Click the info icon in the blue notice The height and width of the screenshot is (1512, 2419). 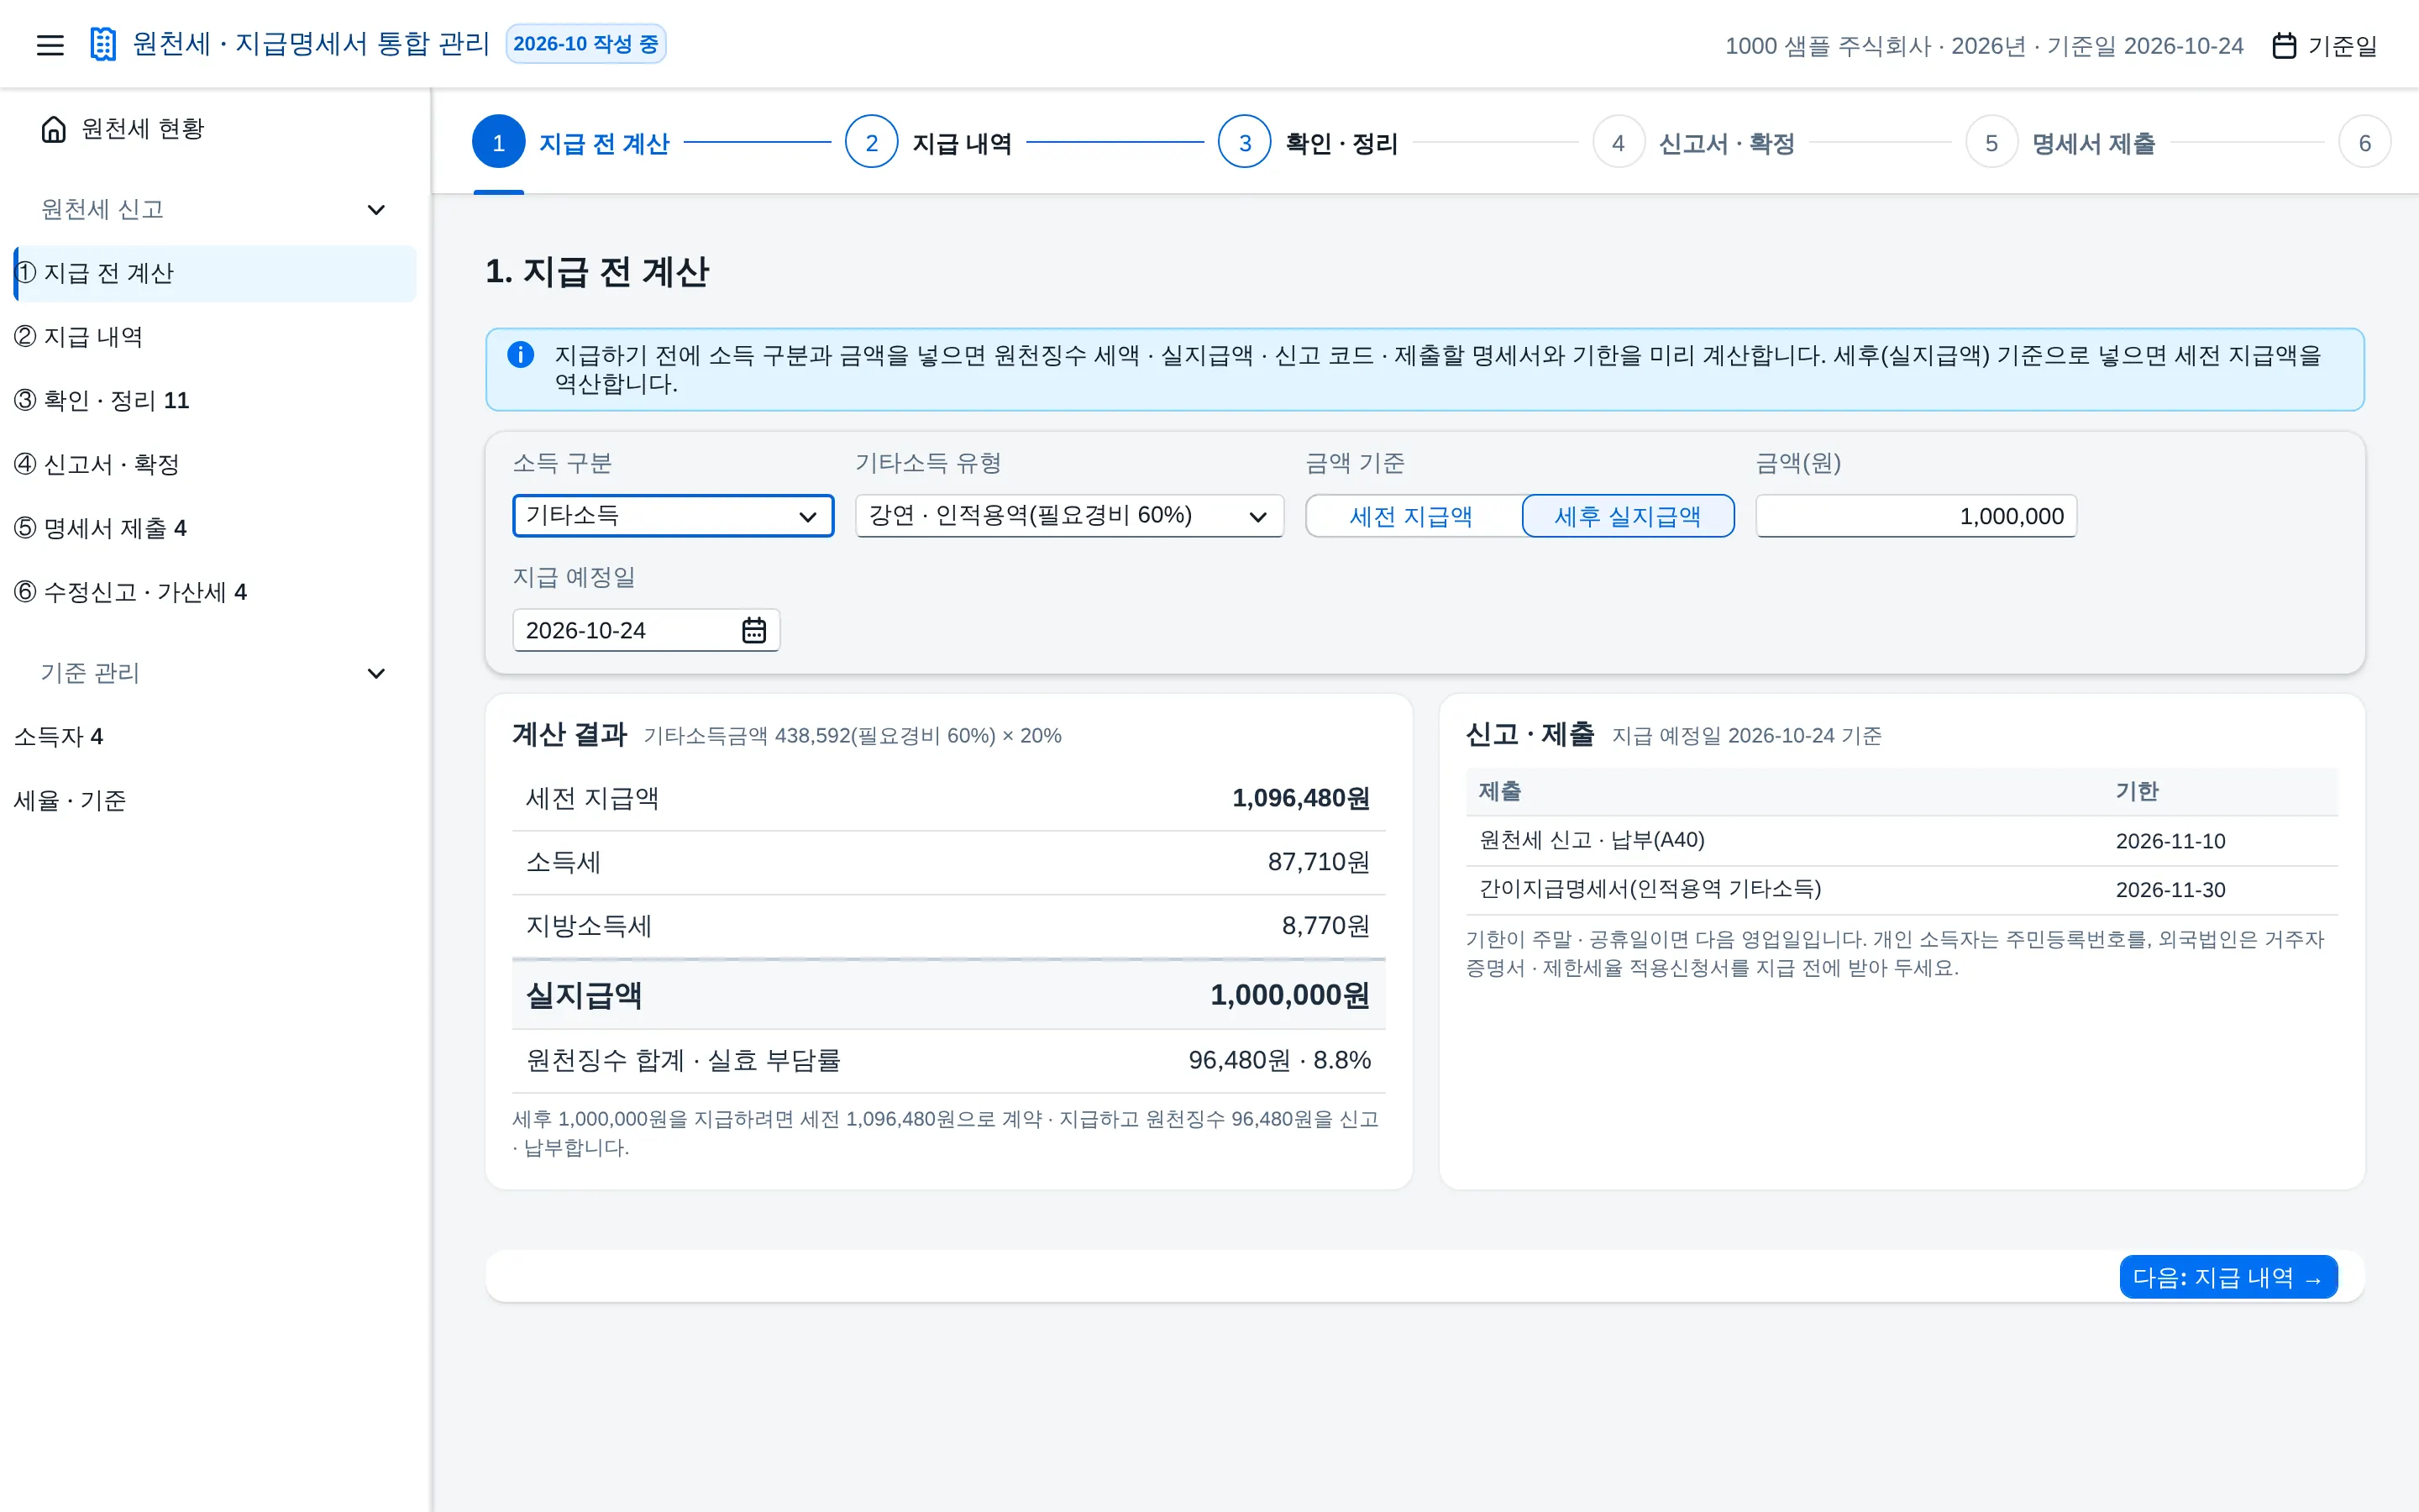[521, 354]
